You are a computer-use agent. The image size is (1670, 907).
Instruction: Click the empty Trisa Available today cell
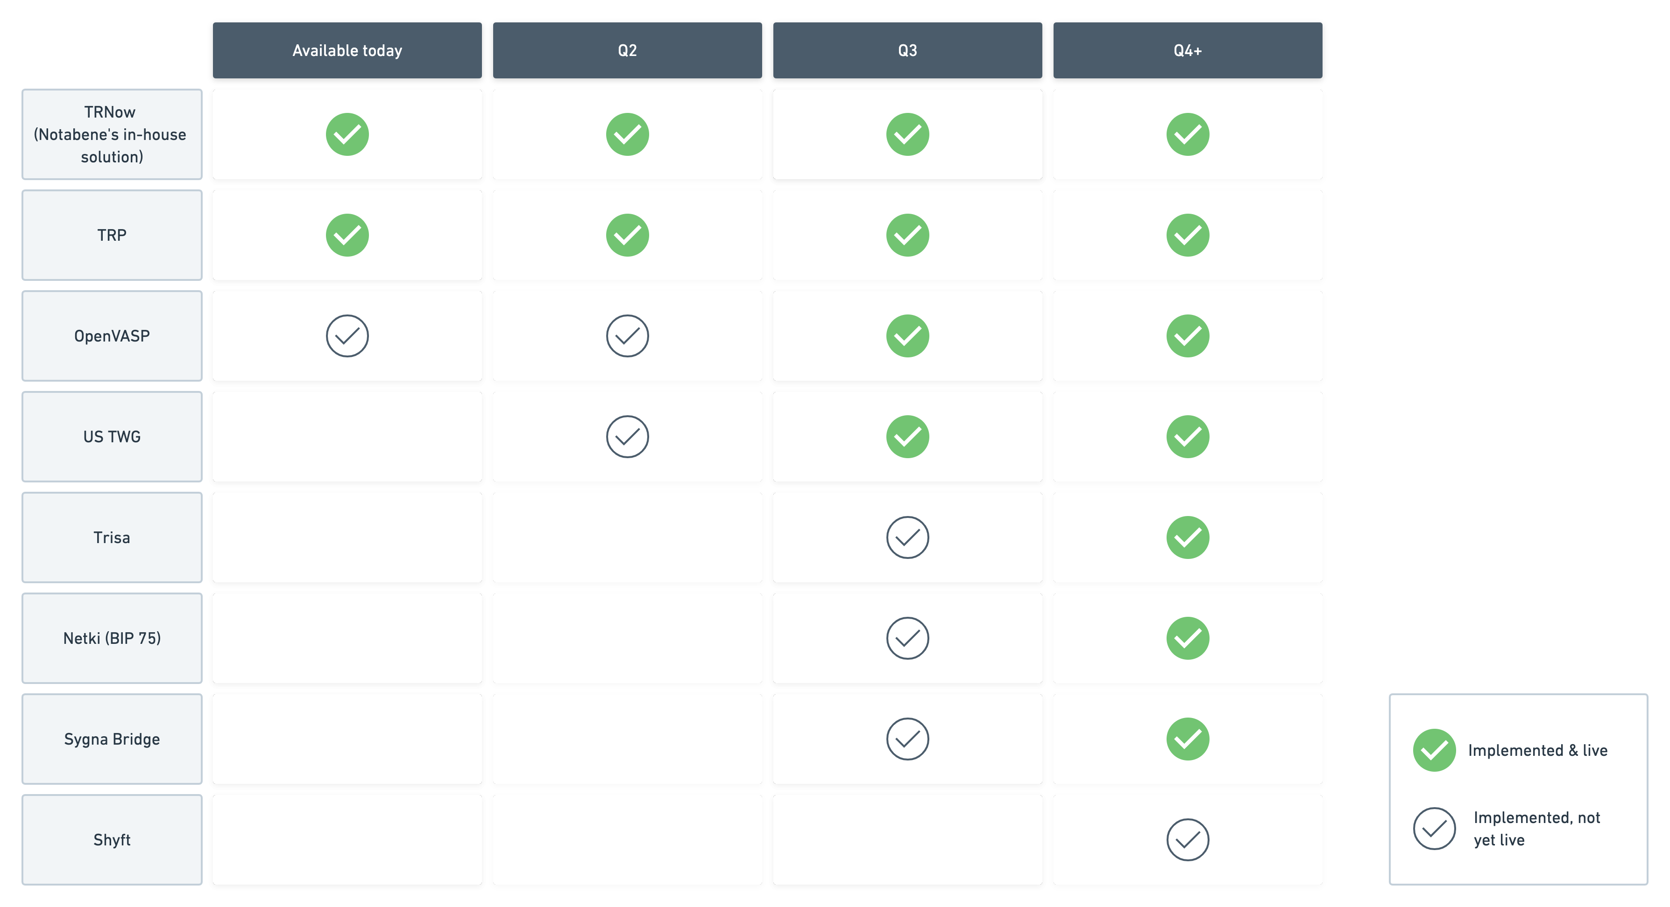coord(347,537)
